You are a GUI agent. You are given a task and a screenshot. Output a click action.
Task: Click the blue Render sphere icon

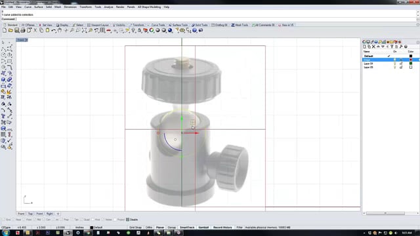tap(170, 31)
